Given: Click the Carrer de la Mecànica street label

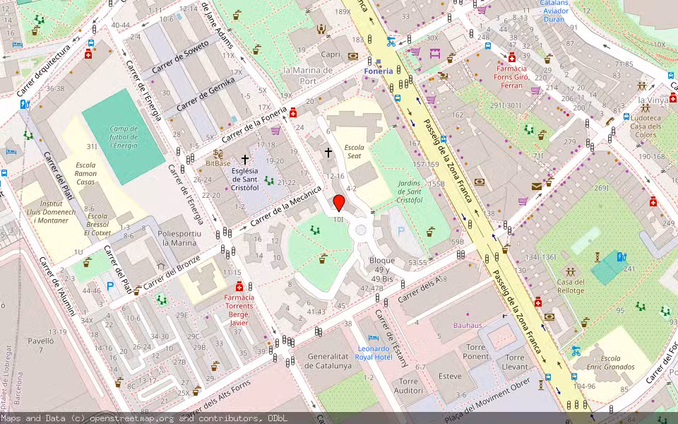Looking at the screenshot, I should (x=286, y=206).
